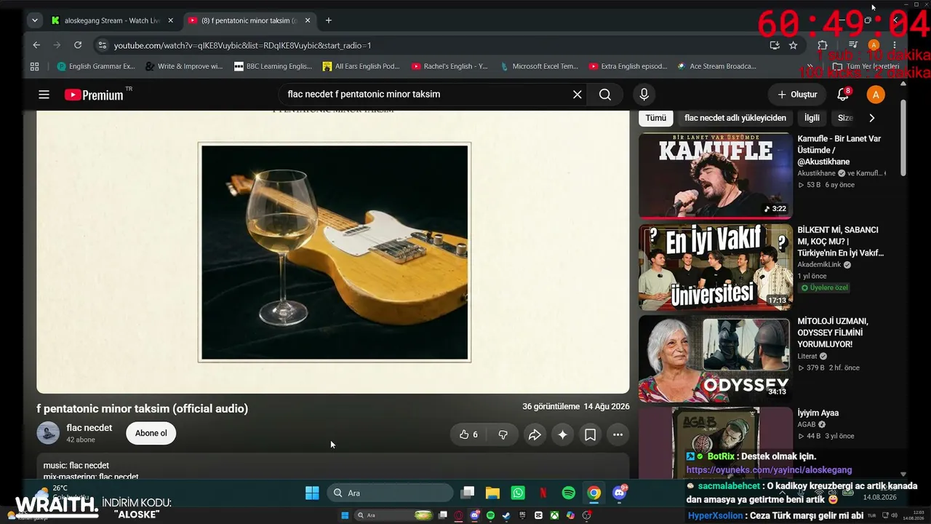Open Kamufle - Bir Lanet Var Üstümde title

click(841, 150)
